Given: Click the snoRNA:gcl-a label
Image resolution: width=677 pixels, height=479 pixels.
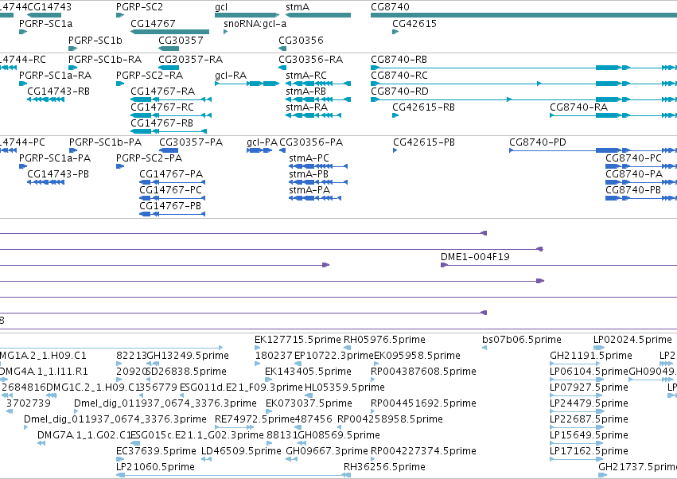Looking at the screenshot, I should (x=255, y=23).
